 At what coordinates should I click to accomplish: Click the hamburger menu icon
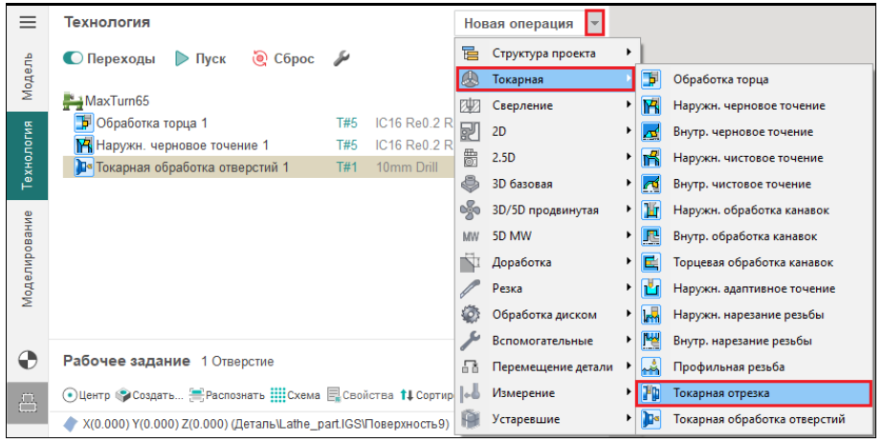point(28,23)
